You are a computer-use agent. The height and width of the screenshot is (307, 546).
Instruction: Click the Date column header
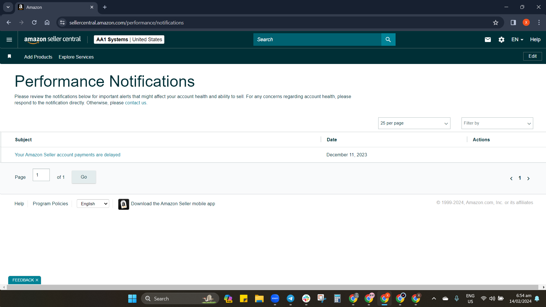click(x=332, y=140)
